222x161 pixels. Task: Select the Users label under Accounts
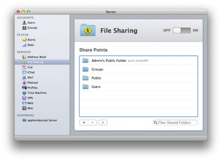click(31, 23)
